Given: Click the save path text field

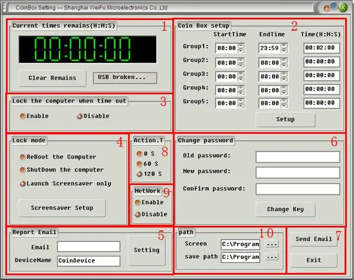Looking at the screenshot, I should coord(241,257).
